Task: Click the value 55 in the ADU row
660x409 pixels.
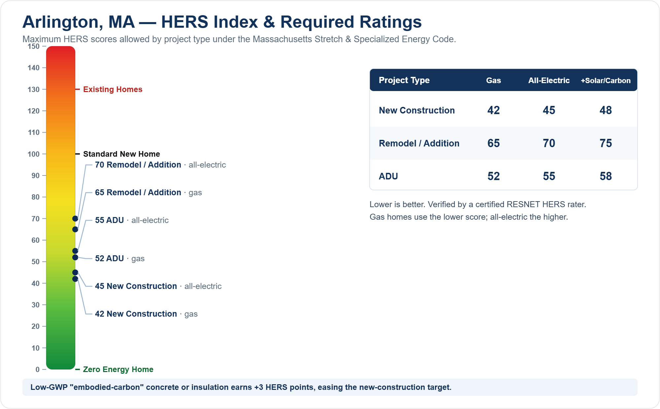Action: [x=549, y=176]
